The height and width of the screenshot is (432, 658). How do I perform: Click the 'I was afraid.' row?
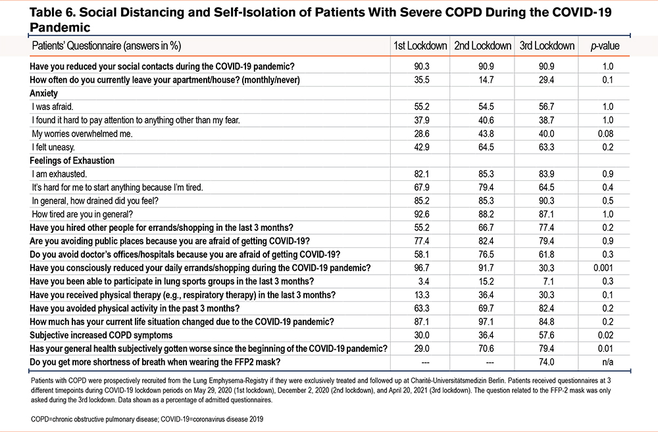click(330, 107)
